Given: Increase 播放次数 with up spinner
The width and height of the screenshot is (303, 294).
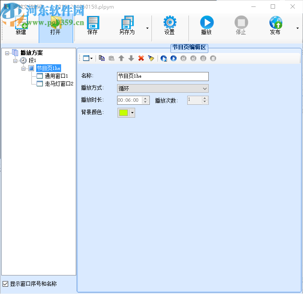Looking at the screenshot, I should click(204, 98).
